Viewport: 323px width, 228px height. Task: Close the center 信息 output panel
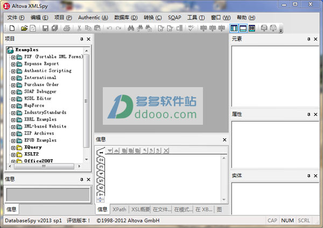pyautogui.click(x=224, y=140)
